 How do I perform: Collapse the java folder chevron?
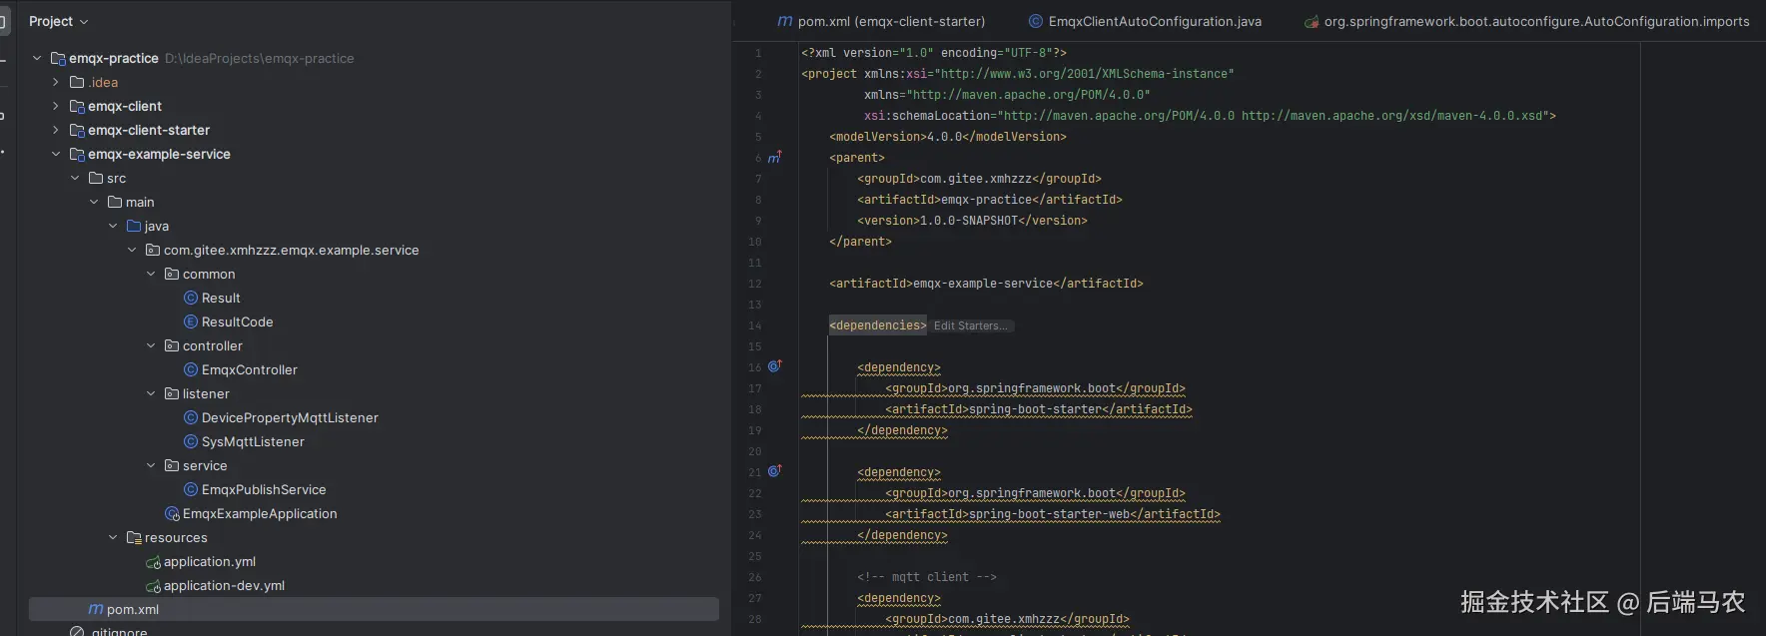tap(113, 226)
